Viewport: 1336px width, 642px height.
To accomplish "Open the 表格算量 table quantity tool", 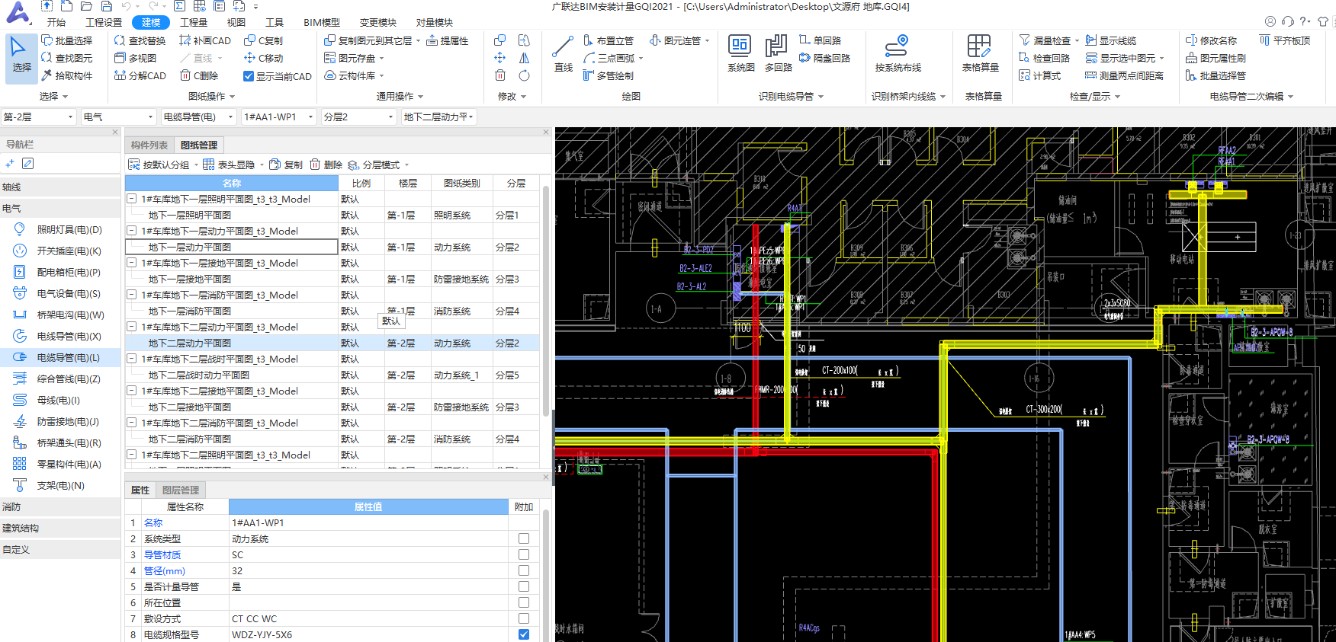I will [980, 54].
